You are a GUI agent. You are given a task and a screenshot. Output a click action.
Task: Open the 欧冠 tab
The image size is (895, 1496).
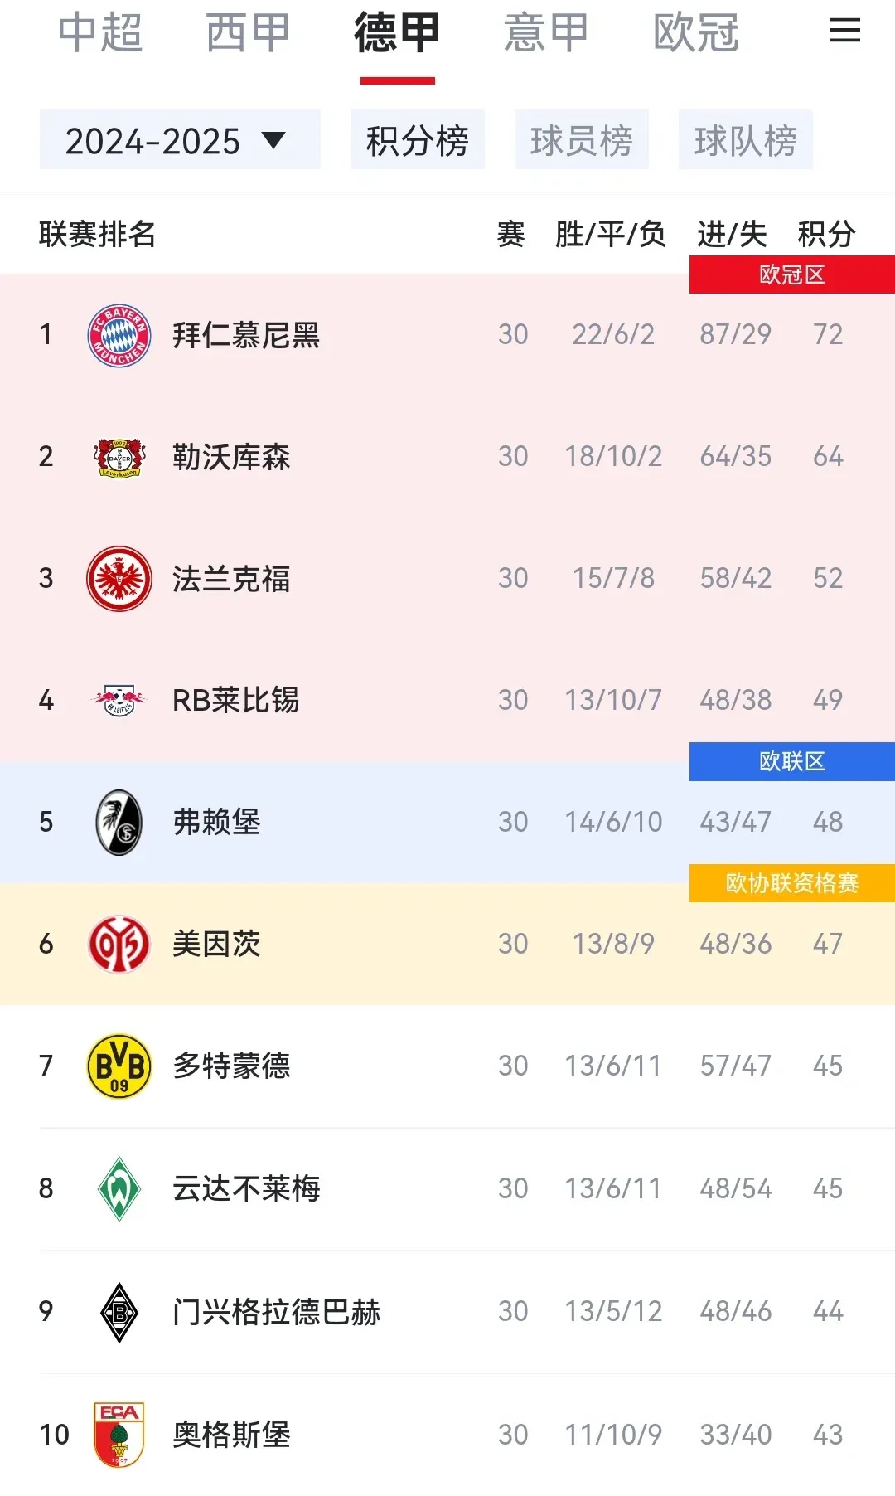[x=695, y=33]
